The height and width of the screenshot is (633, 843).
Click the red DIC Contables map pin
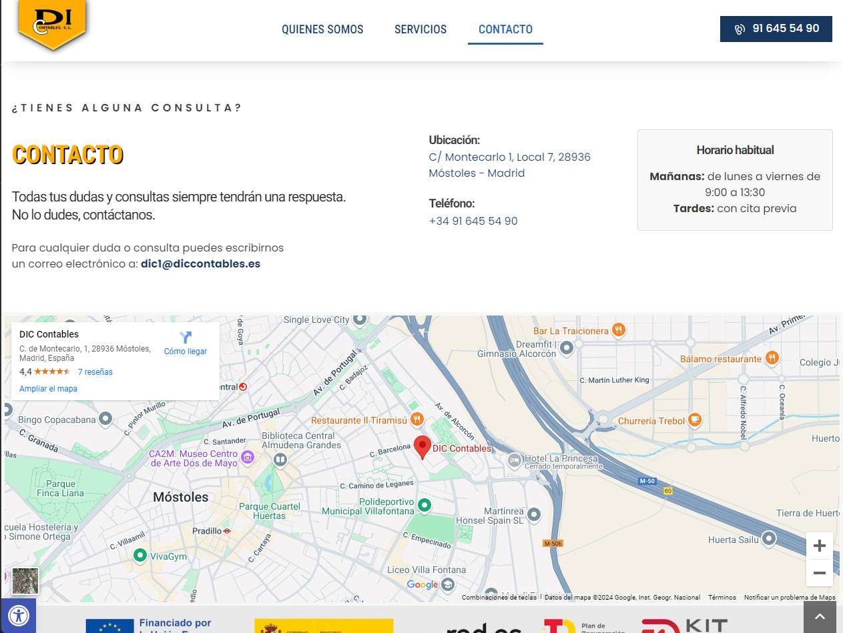point(422,446)
